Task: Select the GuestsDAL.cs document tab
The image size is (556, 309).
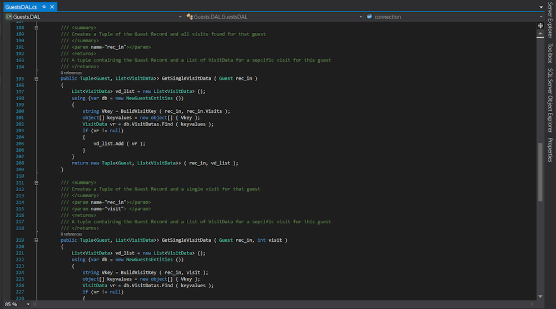Action: click(20, 6)
